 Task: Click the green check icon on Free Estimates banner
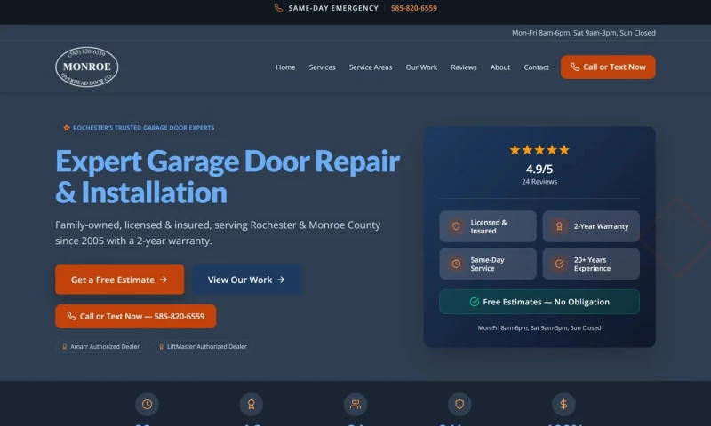pos(475,302)
